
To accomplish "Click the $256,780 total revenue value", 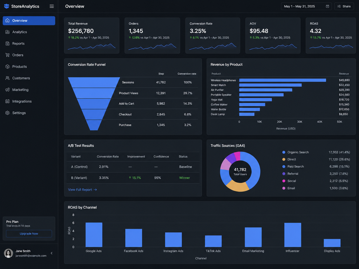I will click(81, 31).
